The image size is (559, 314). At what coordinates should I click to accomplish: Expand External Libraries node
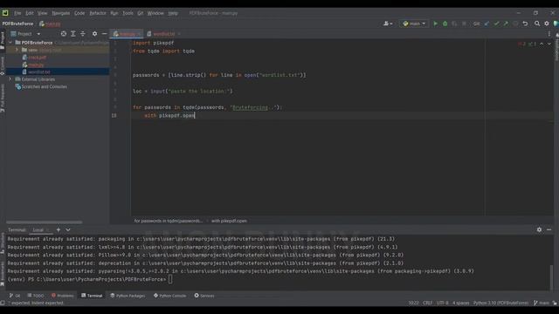coord(10,79)
